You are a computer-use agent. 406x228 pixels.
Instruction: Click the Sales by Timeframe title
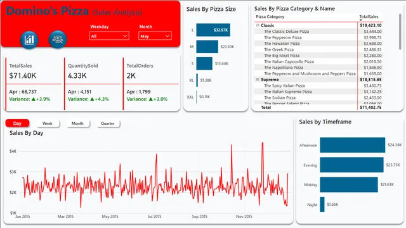tap(325, 122)
